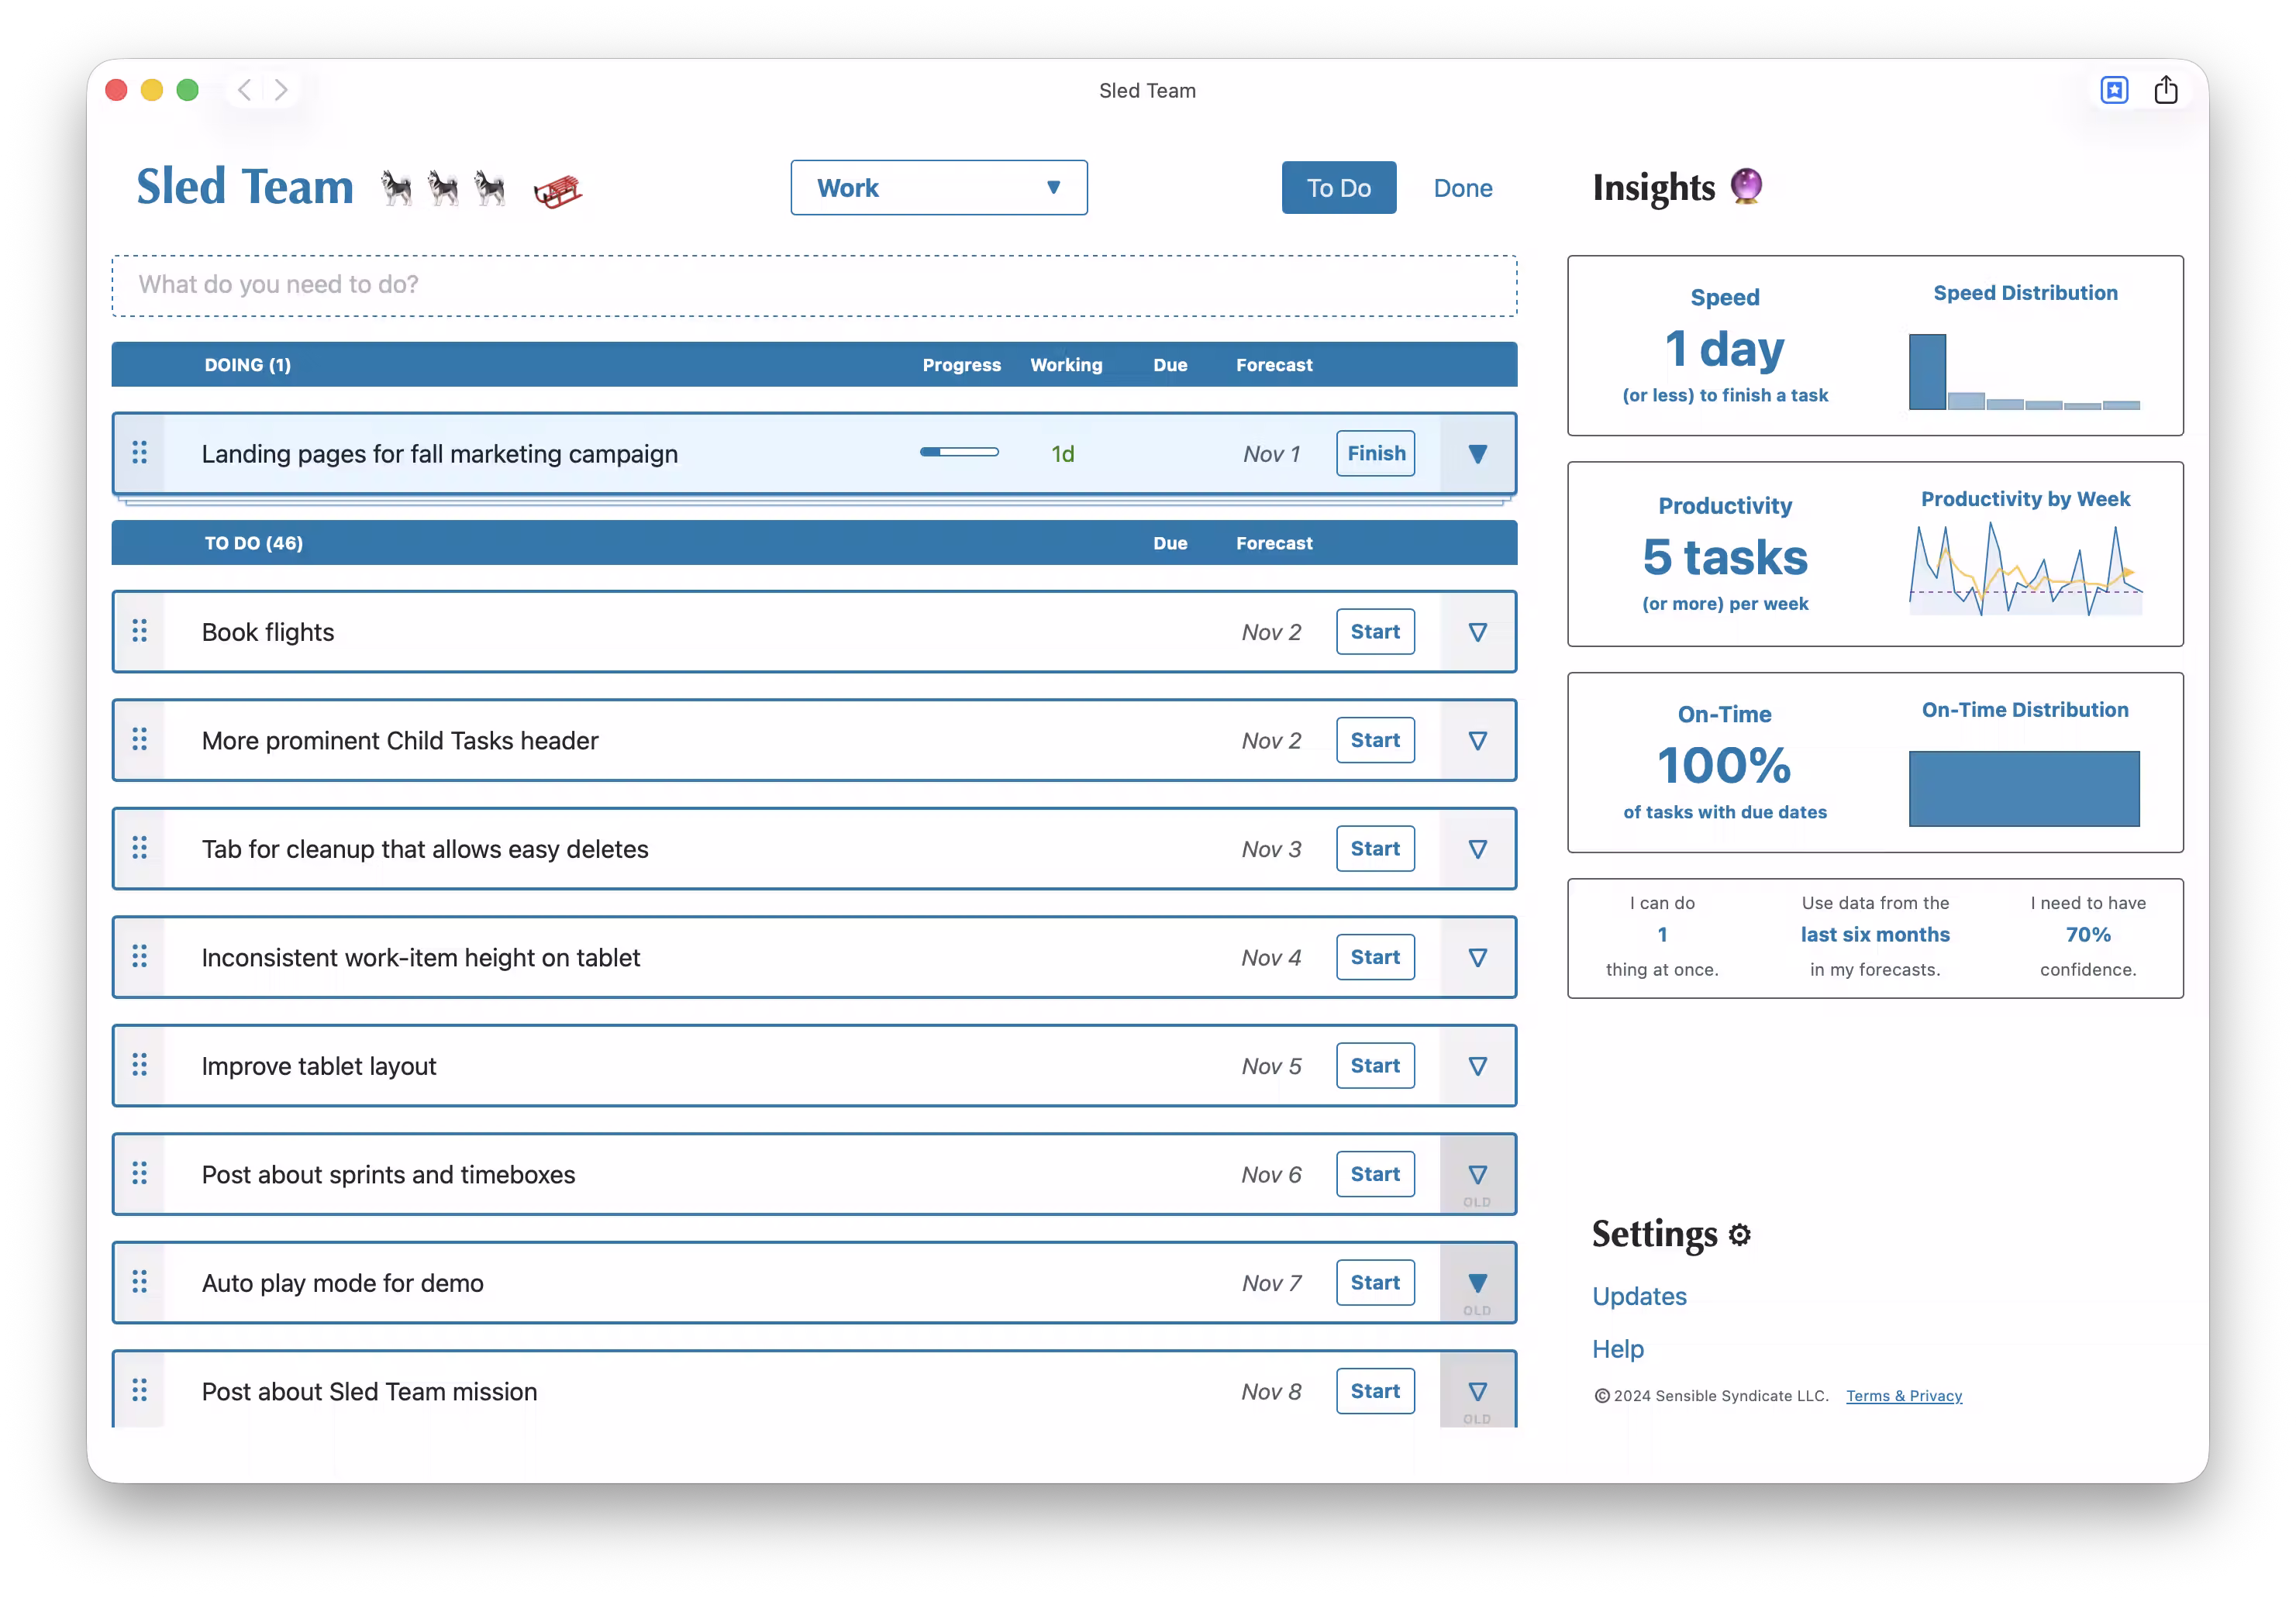This screenshot has height=1598, width=2296.
Task: Click the crystal ball icon beside Insights
Action: click(1744, 186)
